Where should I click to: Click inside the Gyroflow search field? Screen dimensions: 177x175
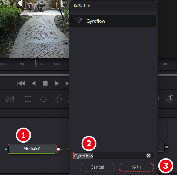[x=114, y=156]
